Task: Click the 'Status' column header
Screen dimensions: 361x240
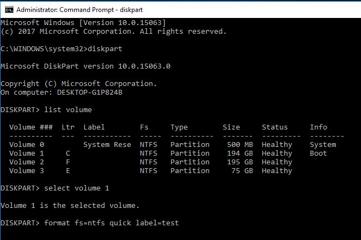Action: (x=274, y=127)
